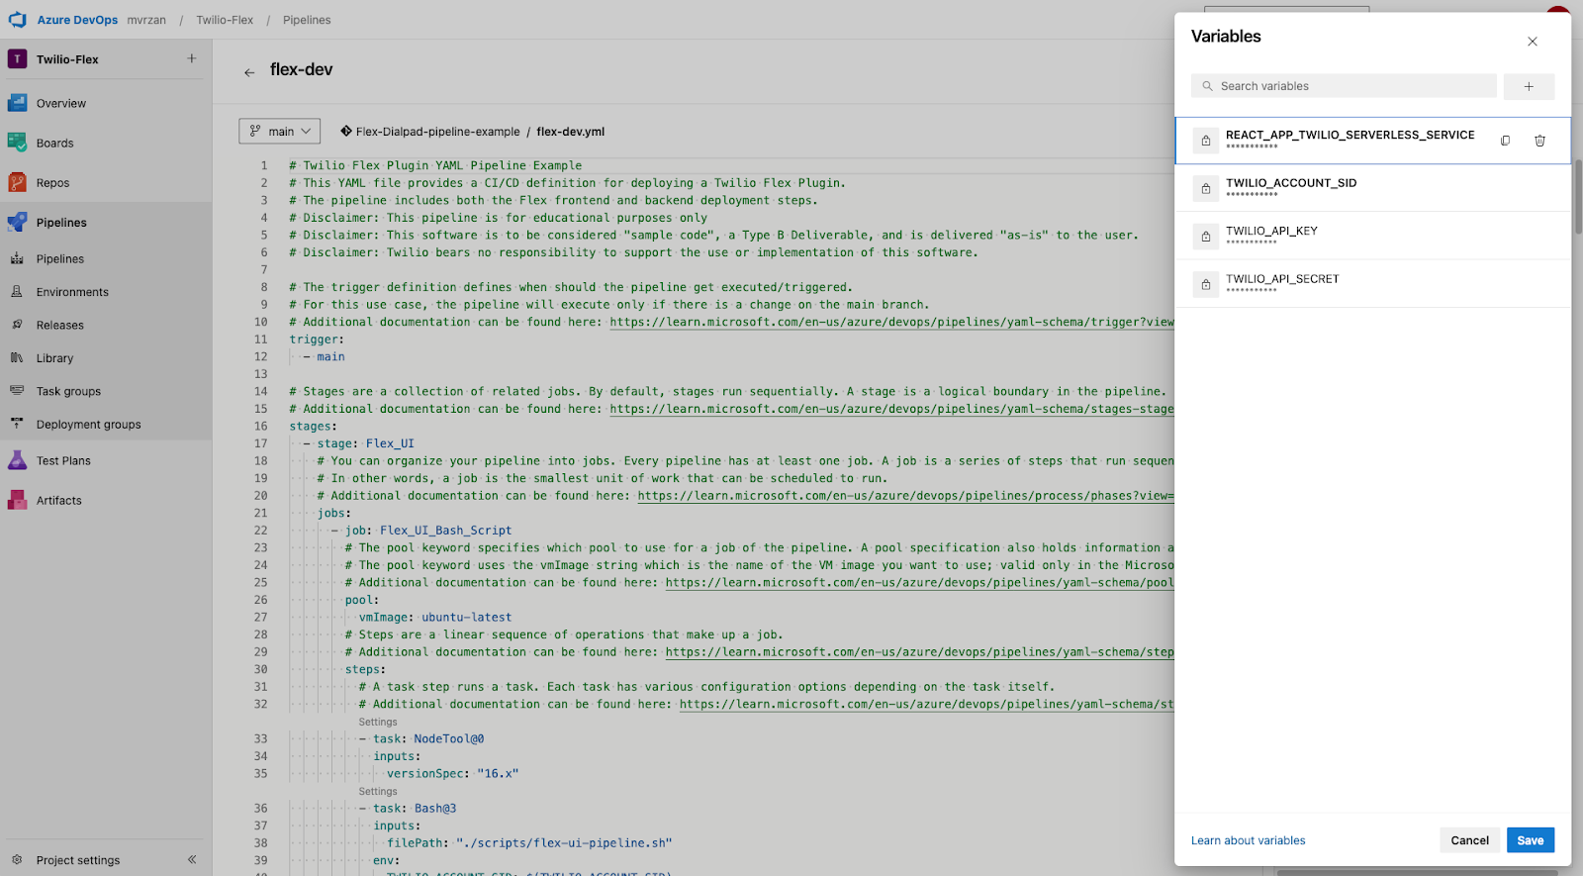The image size is (1583, 876).
Task: Click in the Search variables field
Action: tap(1344, 86)
